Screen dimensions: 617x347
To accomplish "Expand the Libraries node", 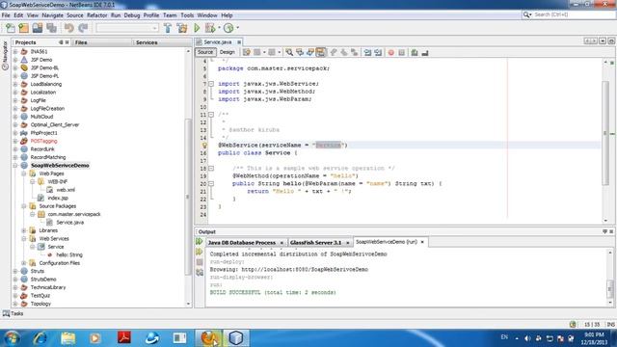I will 24,230.
